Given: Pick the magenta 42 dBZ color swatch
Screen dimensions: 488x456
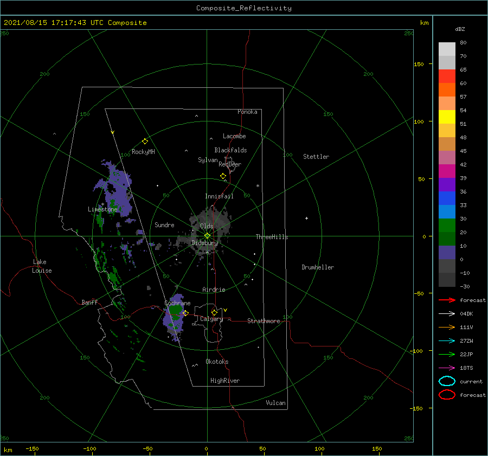Looking at the screenshot, I should [x=447, y=171].
